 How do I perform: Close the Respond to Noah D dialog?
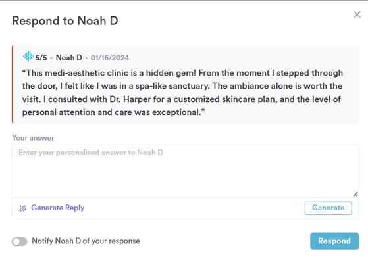pos(357,14)
